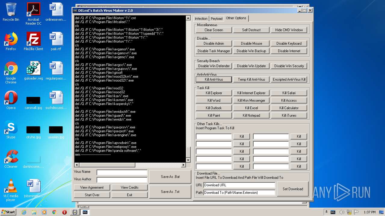Click Disable Internet button
Screen dimensions: 385x216
[289, 51]
